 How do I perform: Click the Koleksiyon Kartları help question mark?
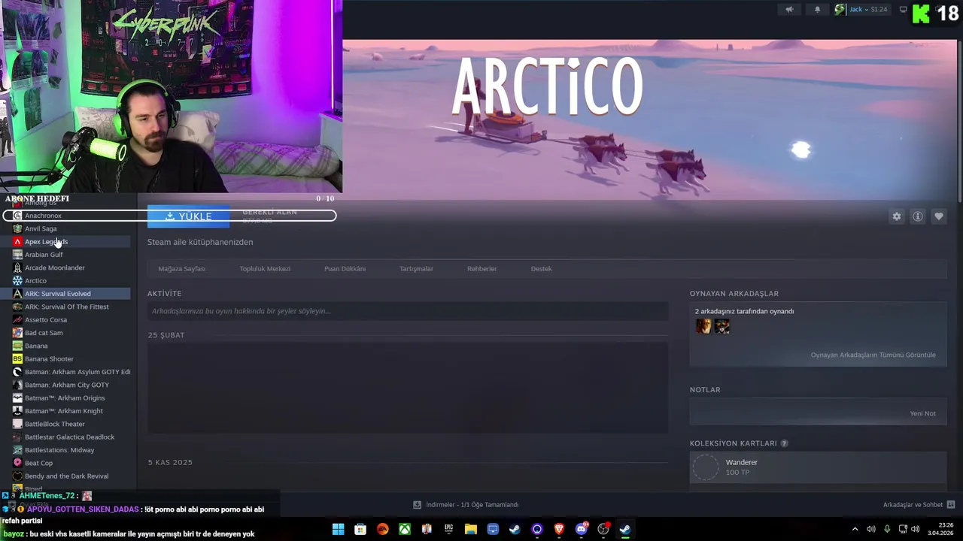click(x=784, y=443)
